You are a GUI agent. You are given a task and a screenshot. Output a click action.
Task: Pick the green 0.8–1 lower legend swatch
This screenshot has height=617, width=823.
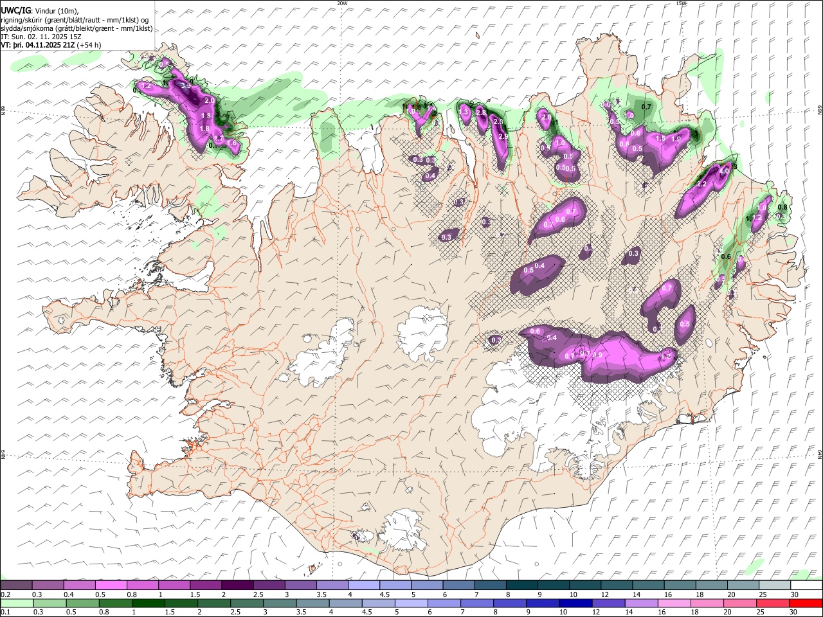pos(115,603)
